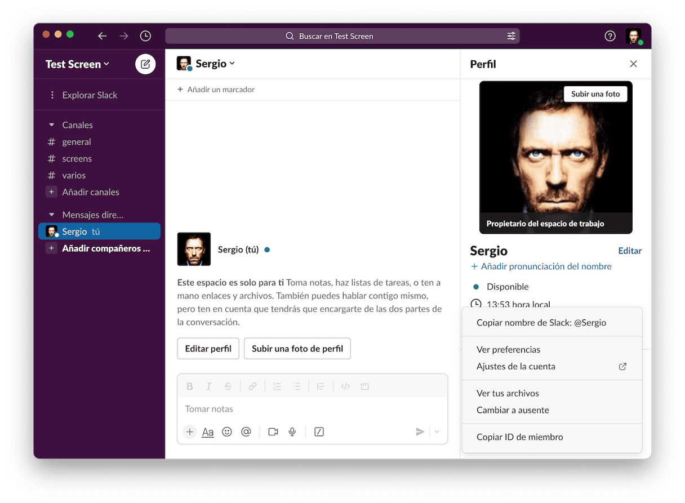Image resolution: width=685 pixels, height=503 pixels.
Task: Go forward with the right arrow
Action: [x=124, y=36]
